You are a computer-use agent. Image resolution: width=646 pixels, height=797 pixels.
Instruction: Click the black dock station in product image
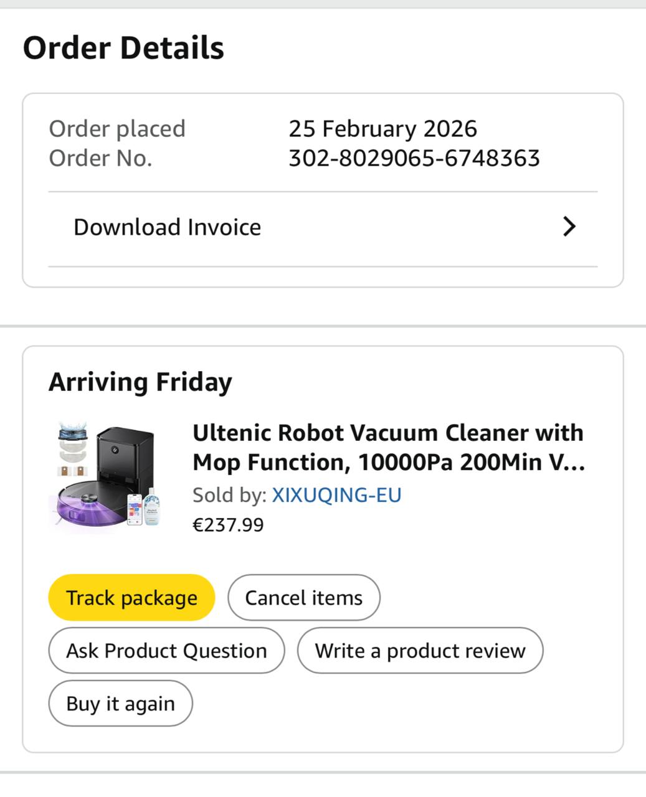click(125, 456)
